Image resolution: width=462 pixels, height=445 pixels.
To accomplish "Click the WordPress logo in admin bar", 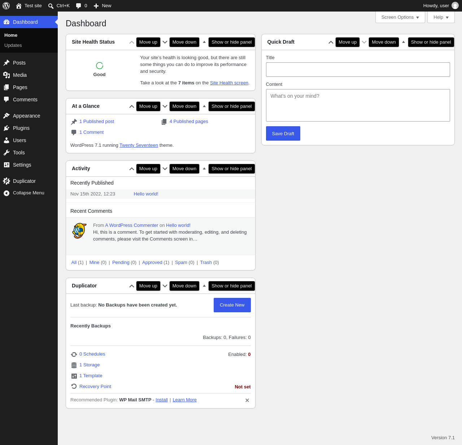I will 6,6.
